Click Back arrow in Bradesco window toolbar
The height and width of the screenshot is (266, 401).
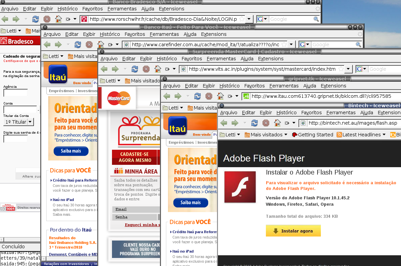pyautogui.click(x=5, y=19)
